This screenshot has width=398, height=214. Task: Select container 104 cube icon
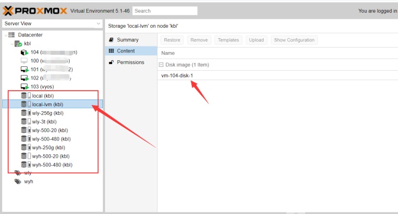[x=24, y=53]
